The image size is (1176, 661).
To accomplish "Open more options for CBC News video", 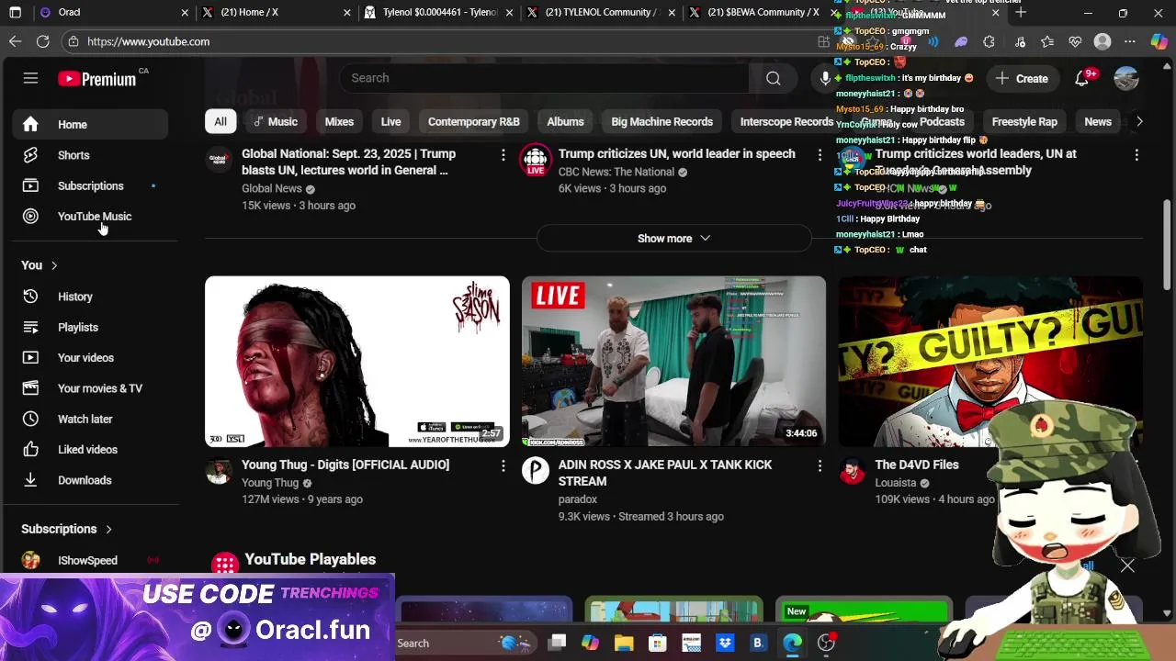I will click(820, 155).
